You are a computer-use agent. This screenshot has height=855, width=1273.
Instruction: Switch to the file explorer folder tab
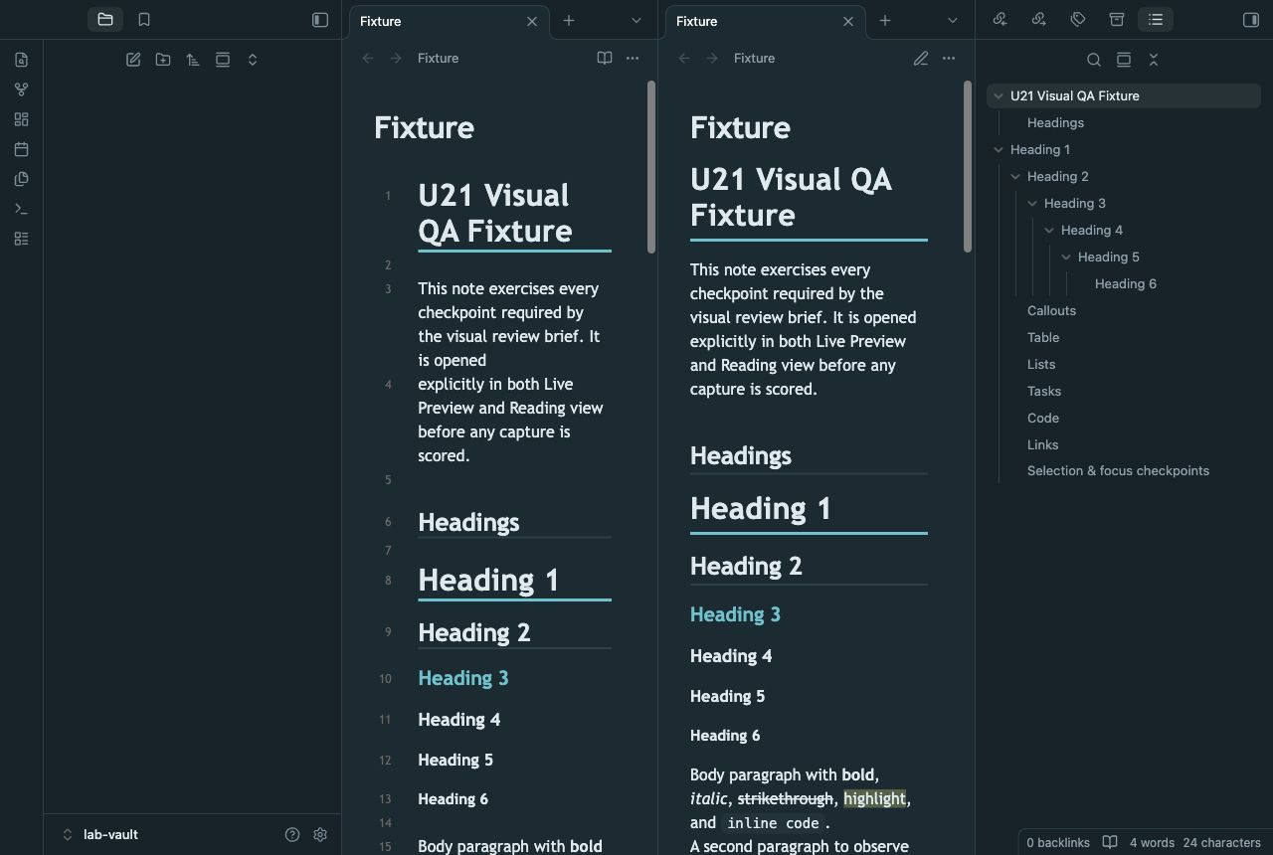coord(105,19)
